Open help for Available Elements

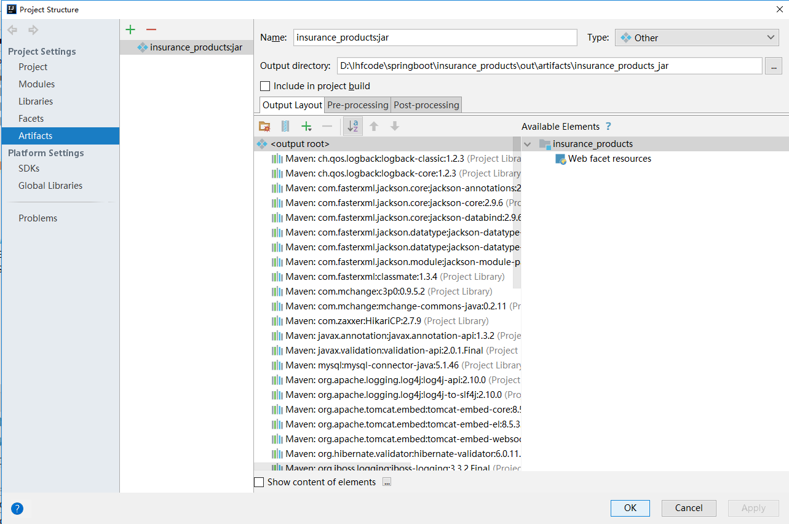(608, 126)
